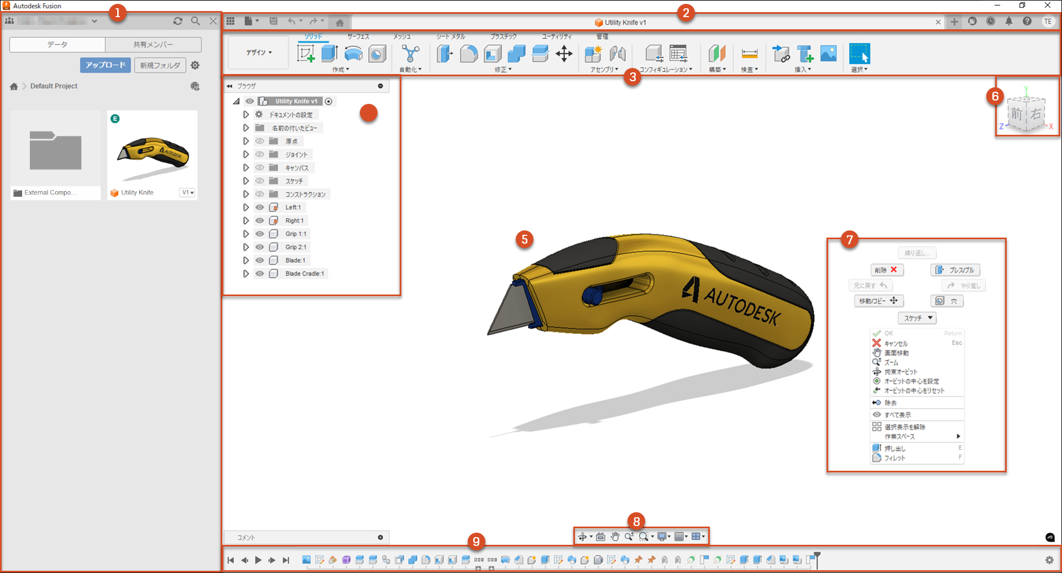1062x573 pixels.
Task: Click 移動/コピー in the marking menu
Action: click(x=878, y=301)
